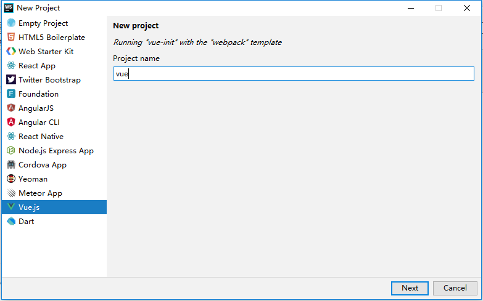Viewport: 483px width, 301px height.
Task: Click the HTML5 Boilerplate shield icon
Action: click(x=11, y=38)
